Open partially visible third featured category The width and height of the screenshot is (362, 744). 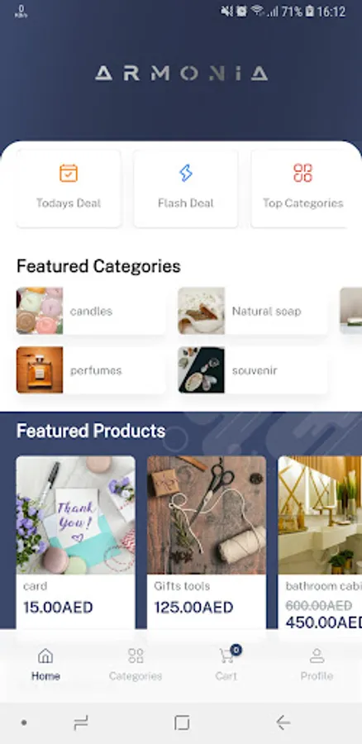(x=351, y=311)
